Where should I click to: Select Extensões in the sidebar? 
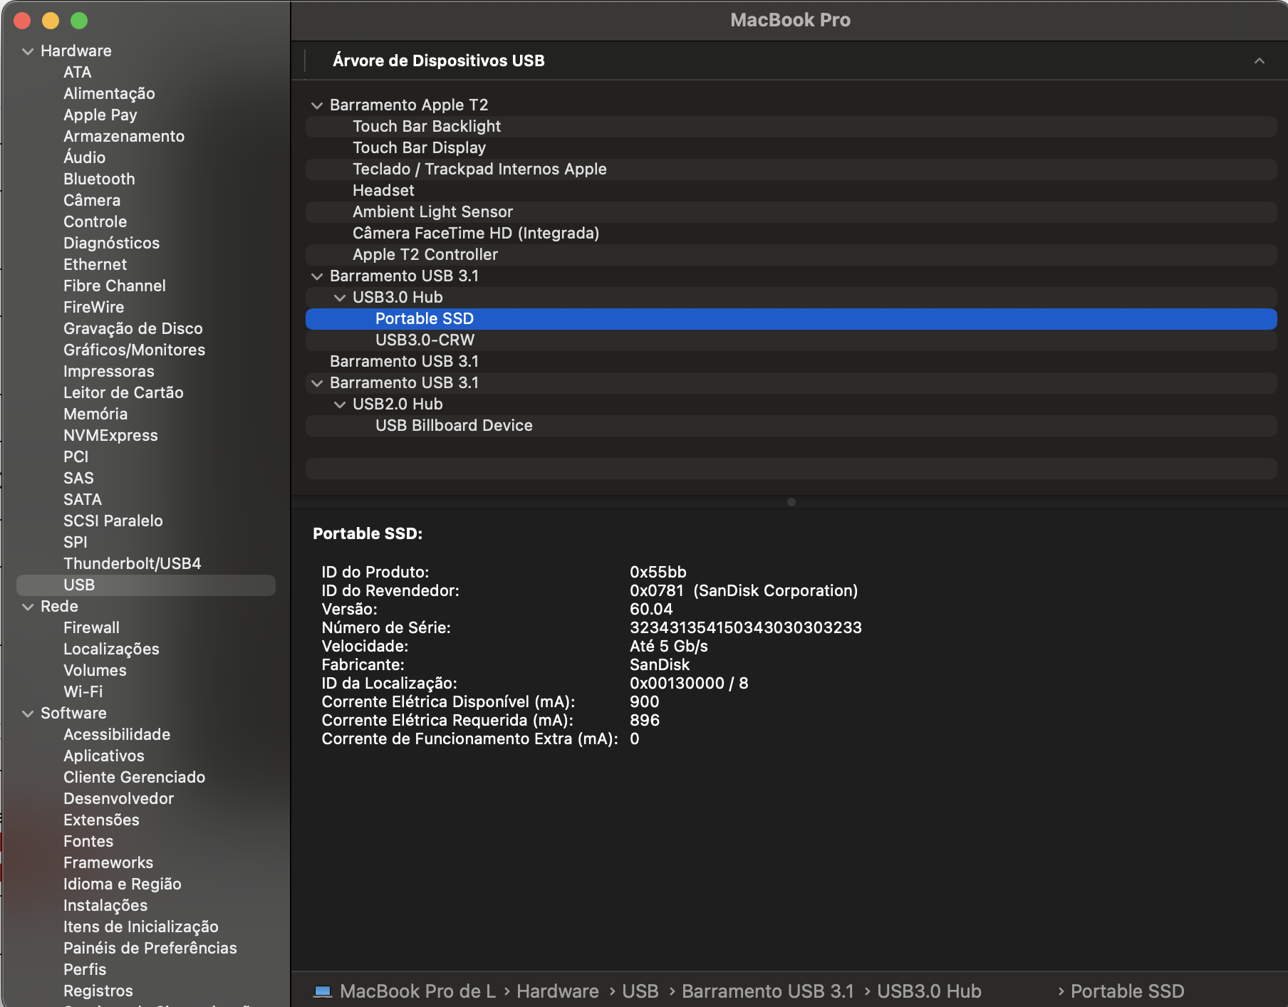click(x=102, y=820)
